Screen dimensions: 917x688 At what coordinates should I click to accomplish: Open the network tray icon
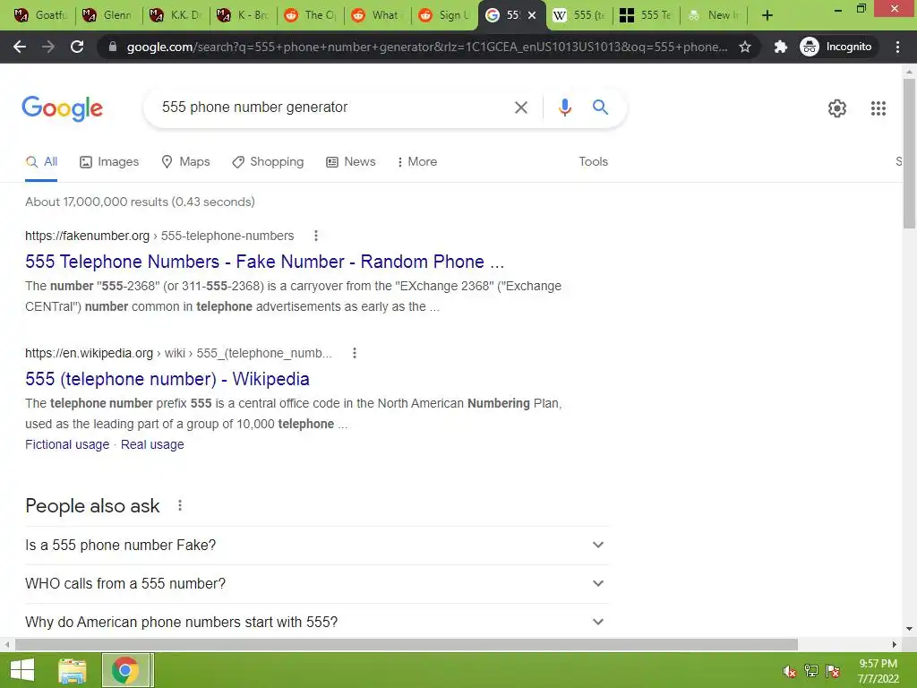(x=811, y=671)
